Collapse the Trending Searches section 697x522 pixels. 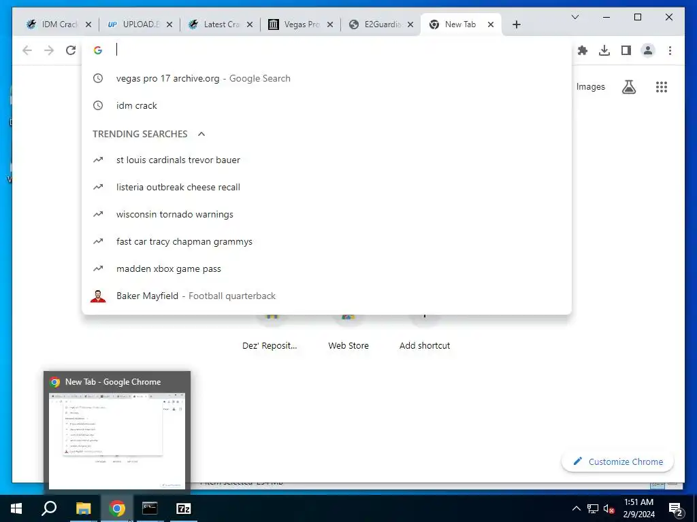(201, 134)
